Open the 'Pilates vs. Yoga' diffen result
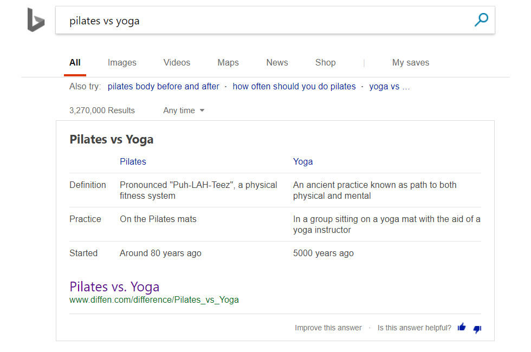The width and height of the screenshot is (531, 352). click(114, 286)
